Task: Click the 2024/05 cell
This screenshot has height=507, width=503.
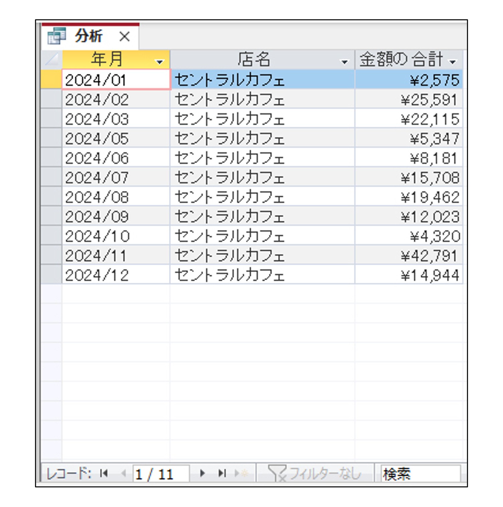Action: tap(116, 138)
